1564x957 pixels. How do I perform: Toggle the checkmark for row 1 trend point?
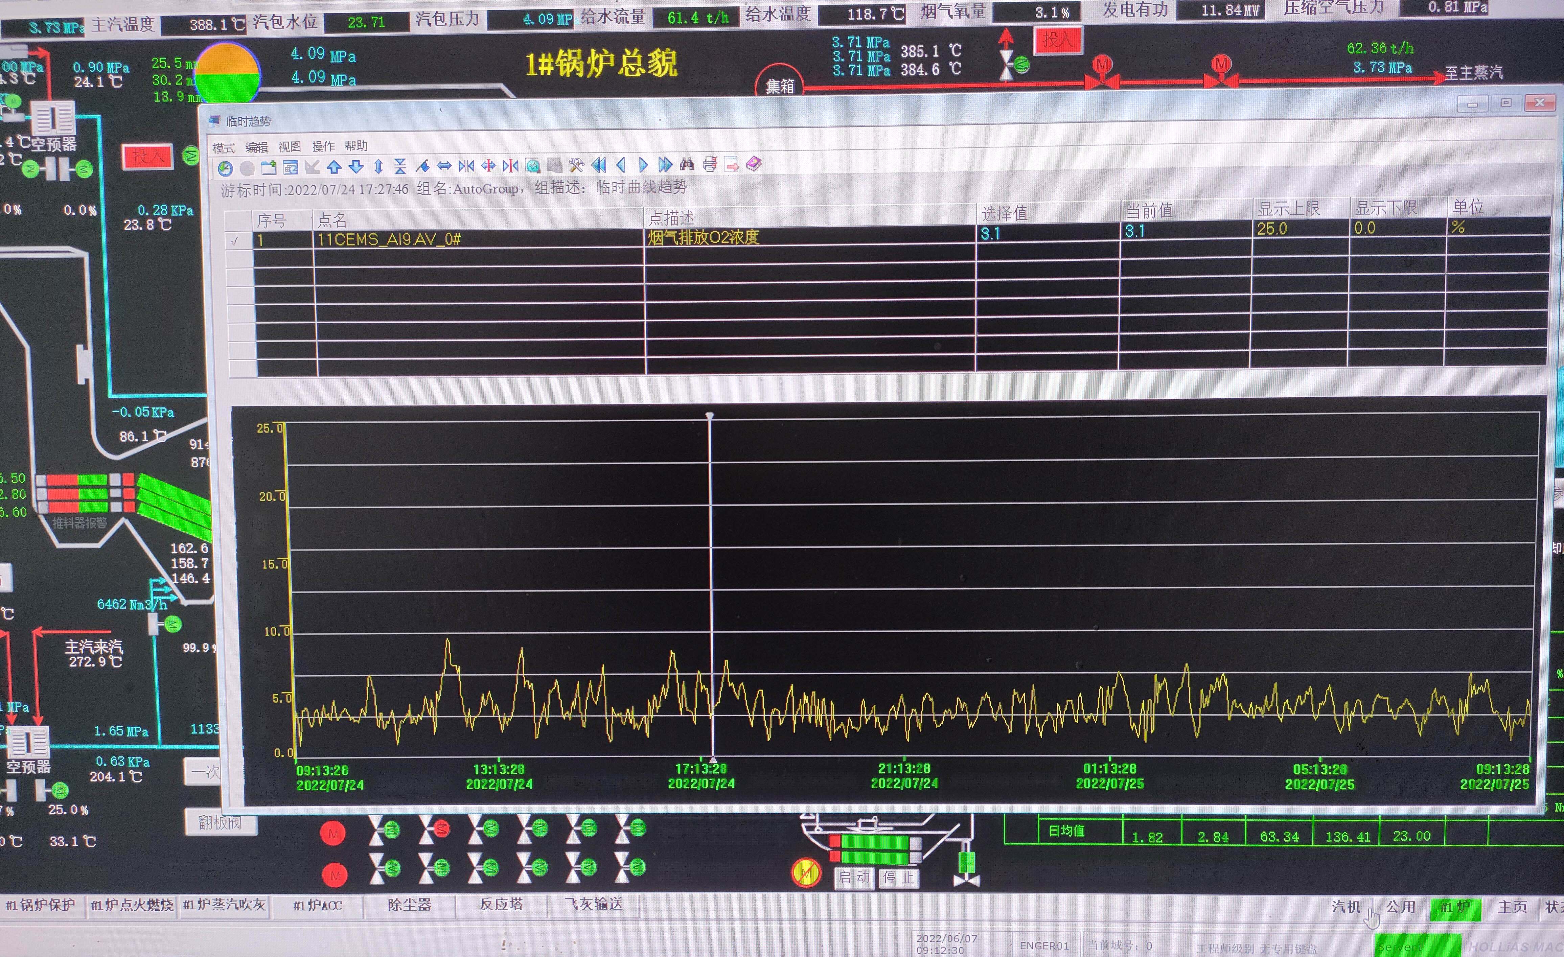[x=235, y=241]
